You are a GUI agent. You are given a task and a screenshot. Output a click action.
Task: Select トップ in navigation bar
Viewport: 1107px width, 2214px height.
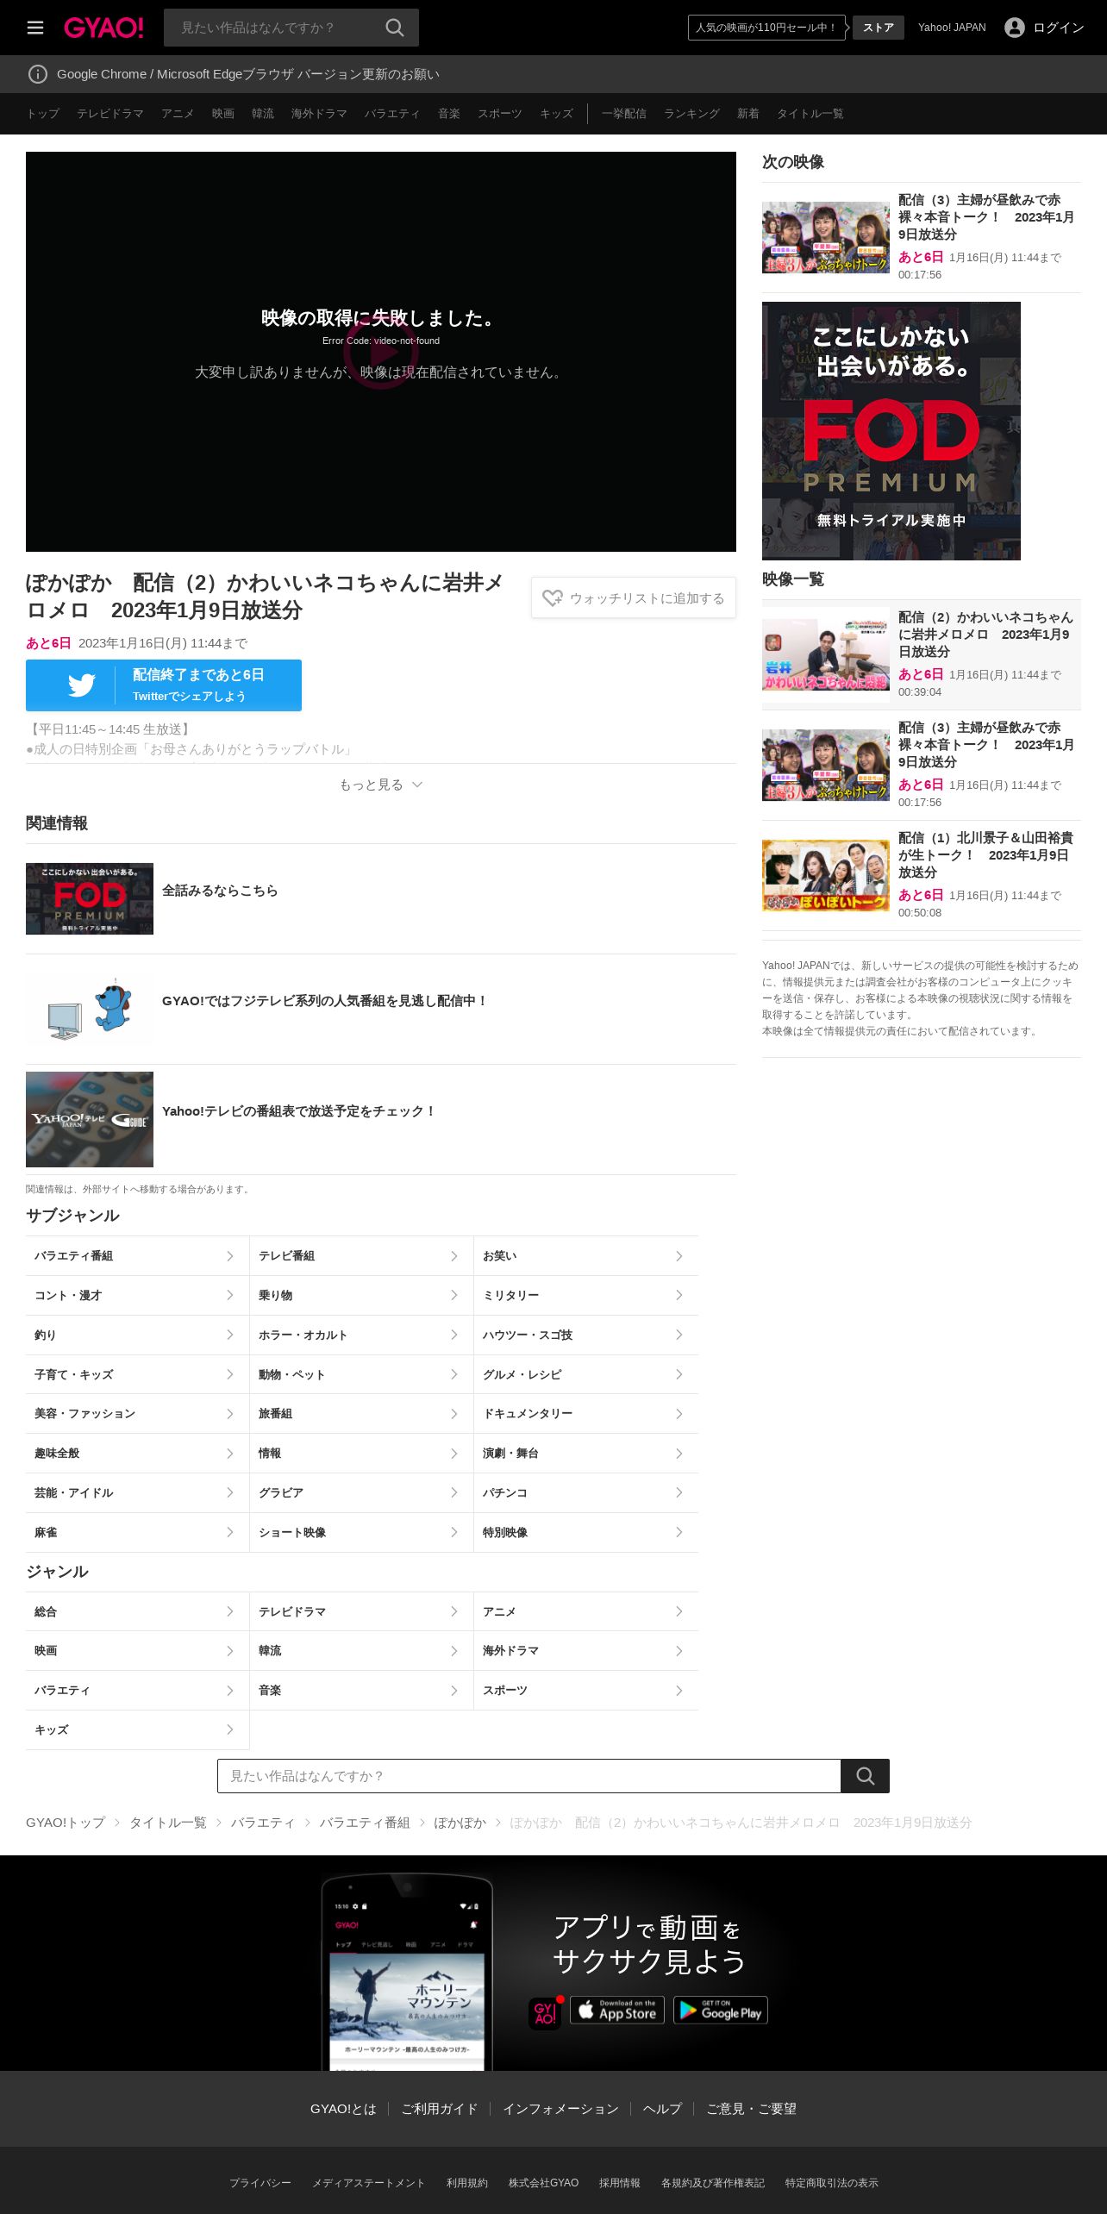[42, 114]
